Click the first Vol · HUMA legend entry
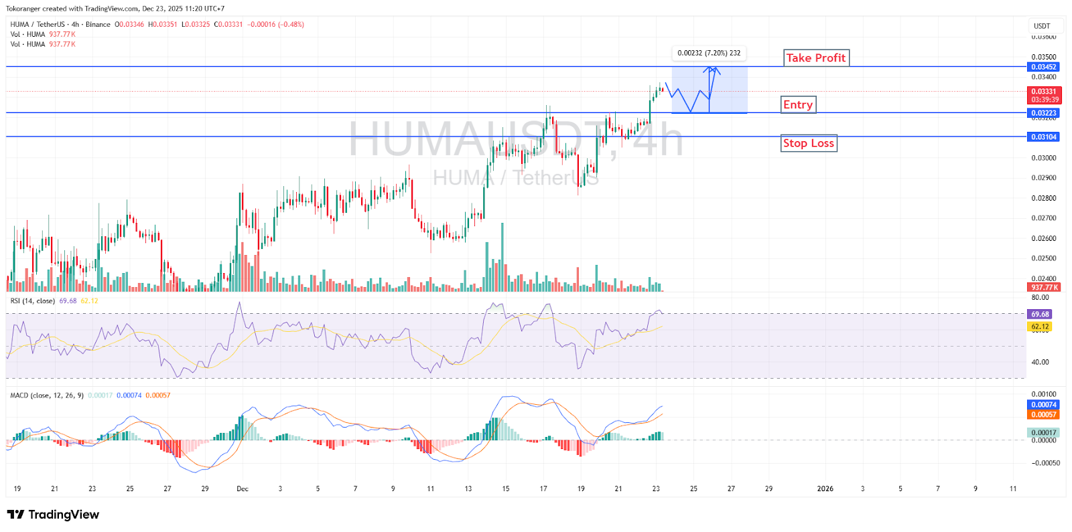 (27, 34)
